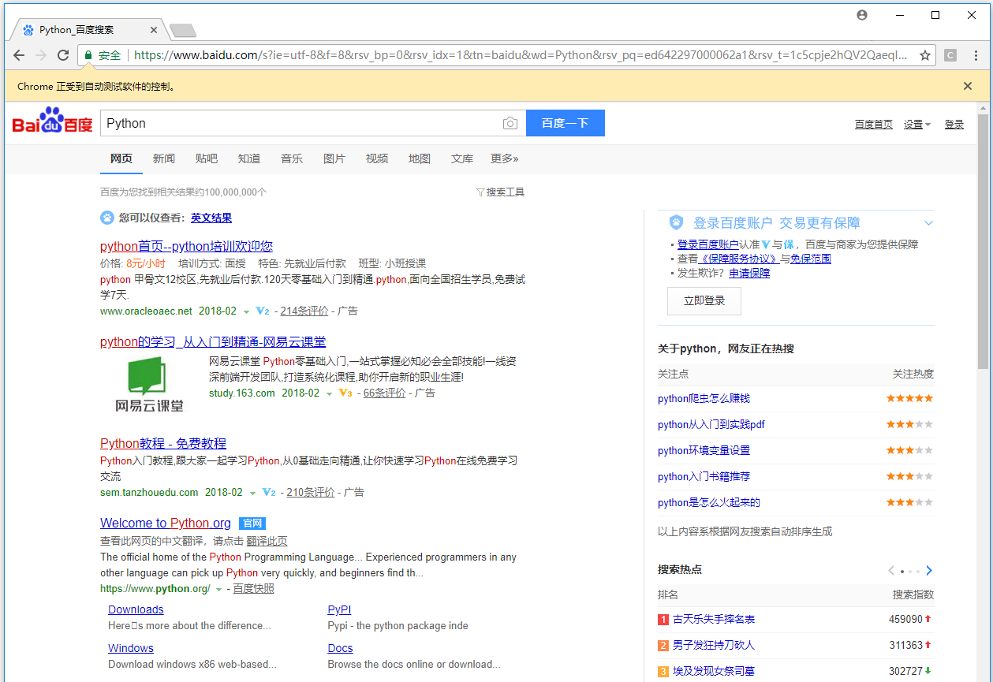Expand arrow next to study.163.com

[x=329, y=393]
